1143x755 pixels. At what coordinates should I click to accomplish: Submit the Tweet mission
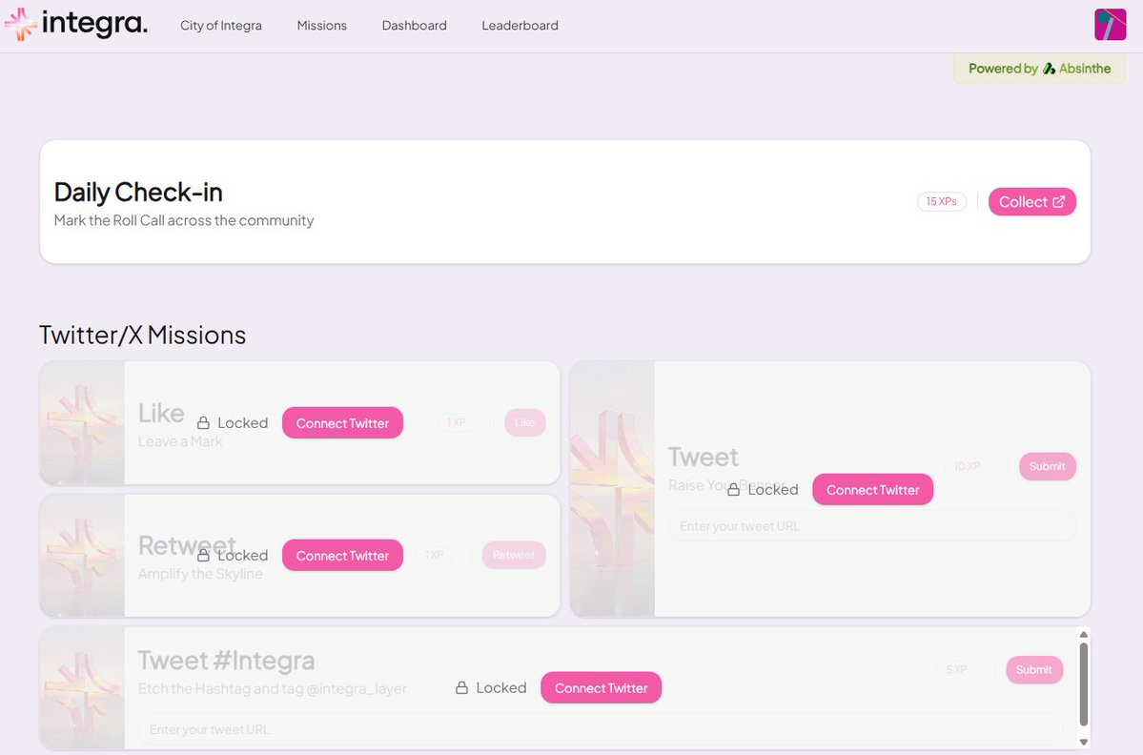point(1048,466)
